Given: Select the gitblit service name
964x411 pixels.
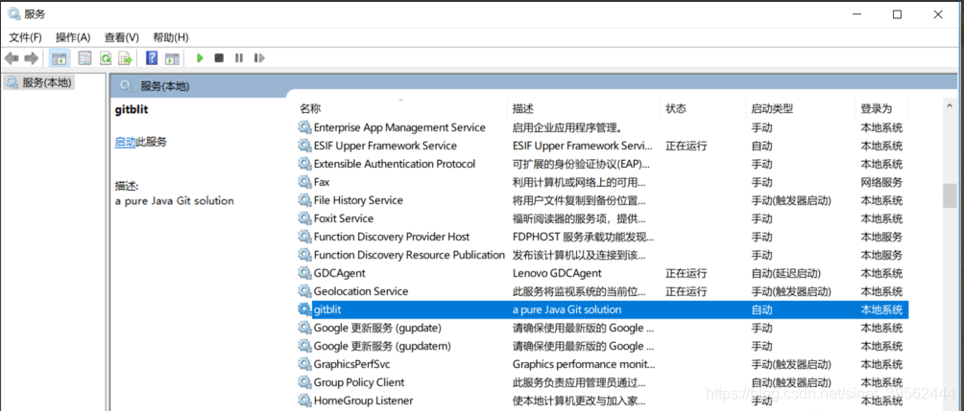Looking at the screenshot, I should tap(327, 309).
